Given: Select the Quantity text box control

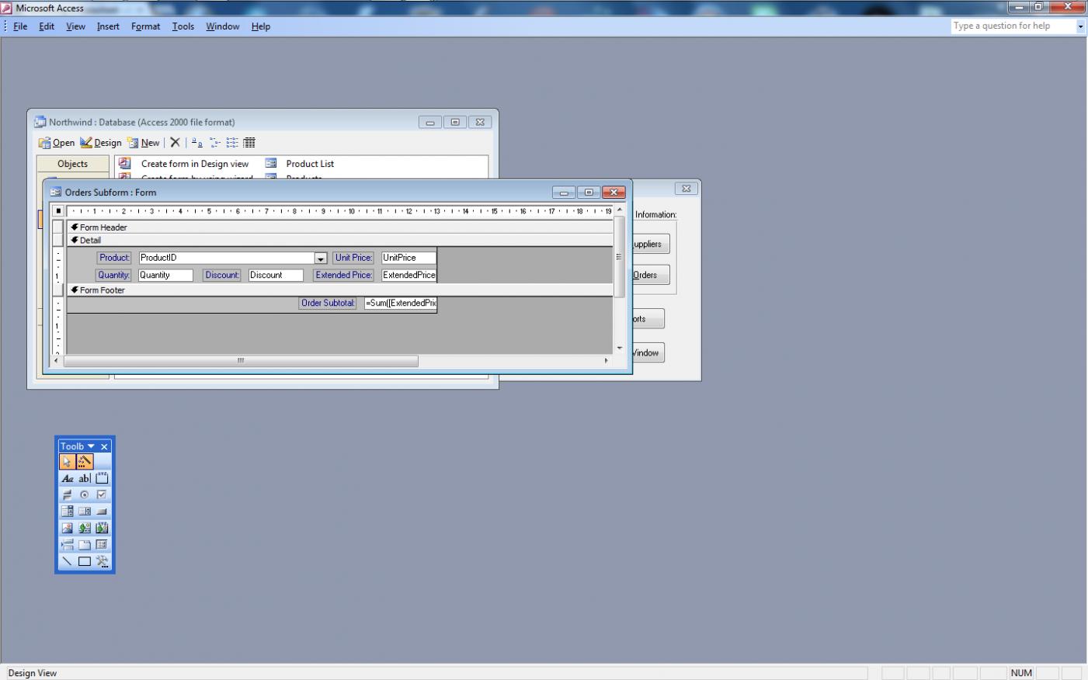Looking at the screenshot, I should click(x=165, y=275).
